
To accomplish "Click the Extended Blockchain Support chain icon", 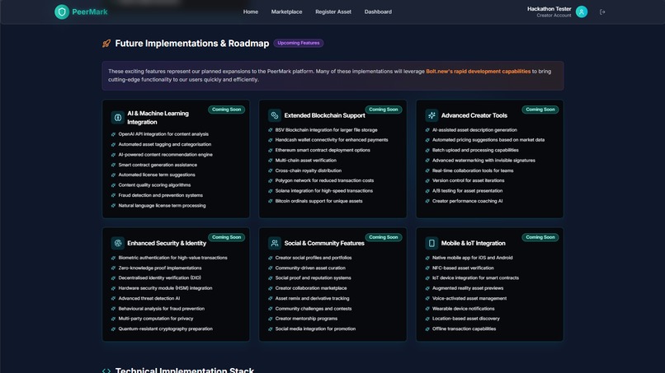I will click(275, 115).
